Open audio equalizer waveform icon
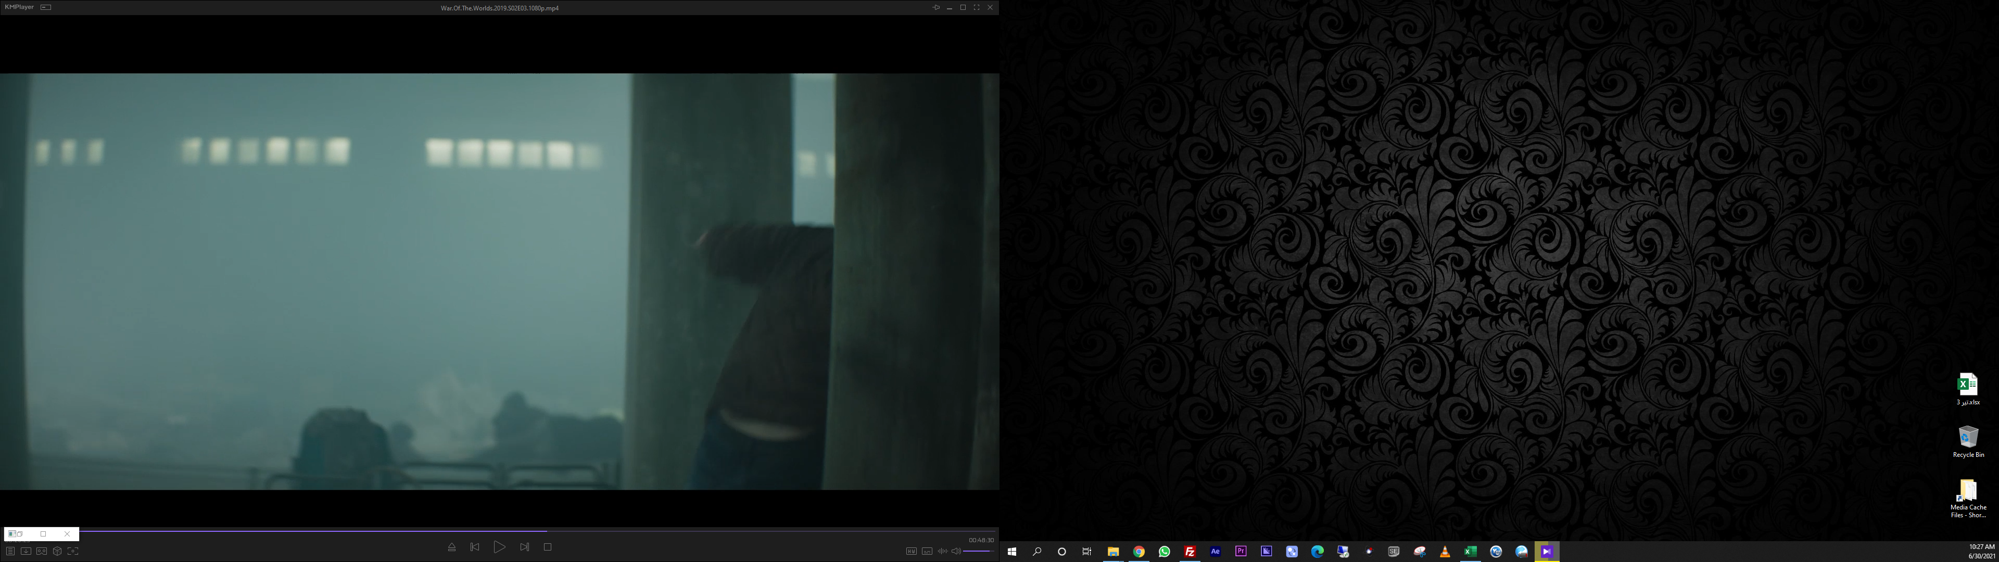This screenshot has height=562, width=1999. pyautogui.click(x=942, y=551)
